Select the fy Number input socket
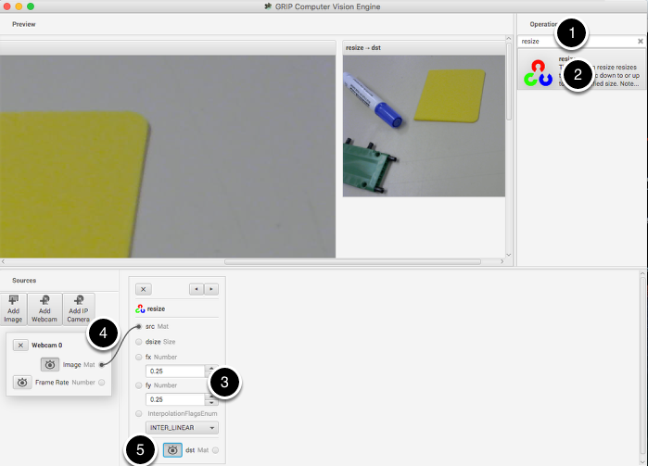Viewport: 648px width, 466px height. pyautogui.click(x=139, y=384)
